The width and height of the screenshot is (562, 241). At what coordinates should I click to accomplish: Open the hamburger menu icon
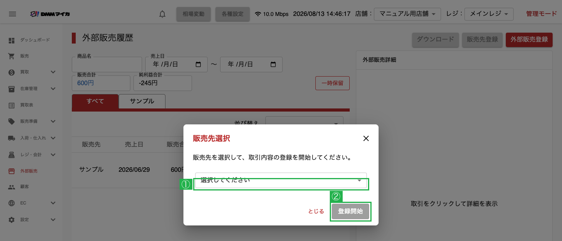(x=12, y=14)
